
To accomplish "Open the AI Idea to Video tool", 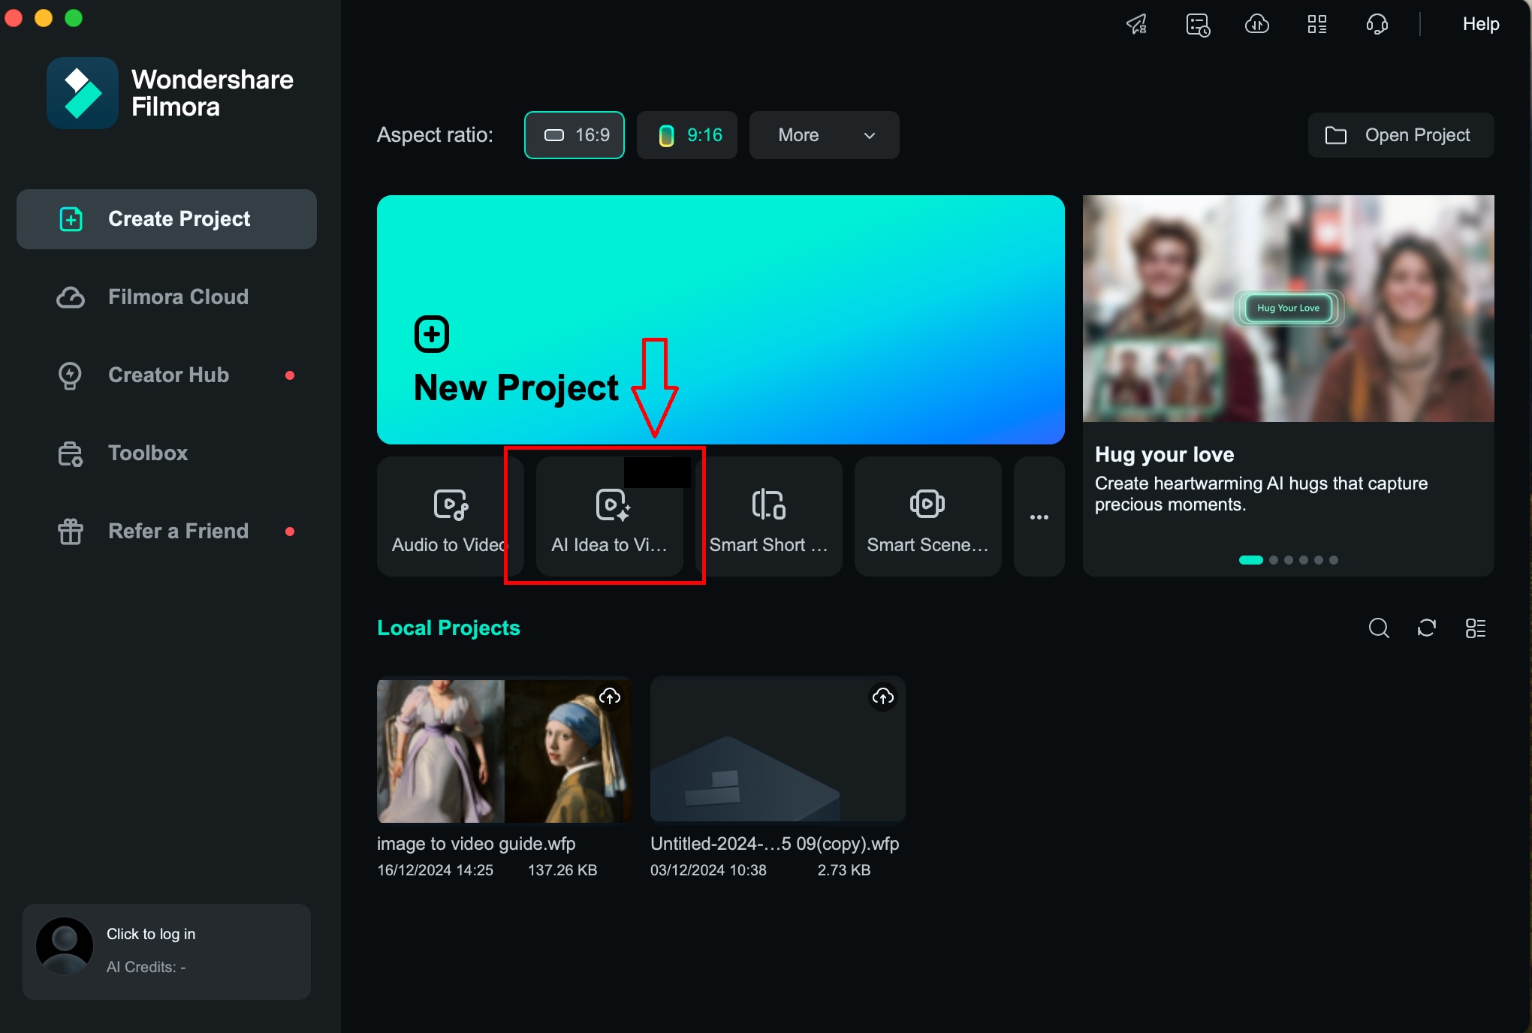I will click(x=609, y=516).
